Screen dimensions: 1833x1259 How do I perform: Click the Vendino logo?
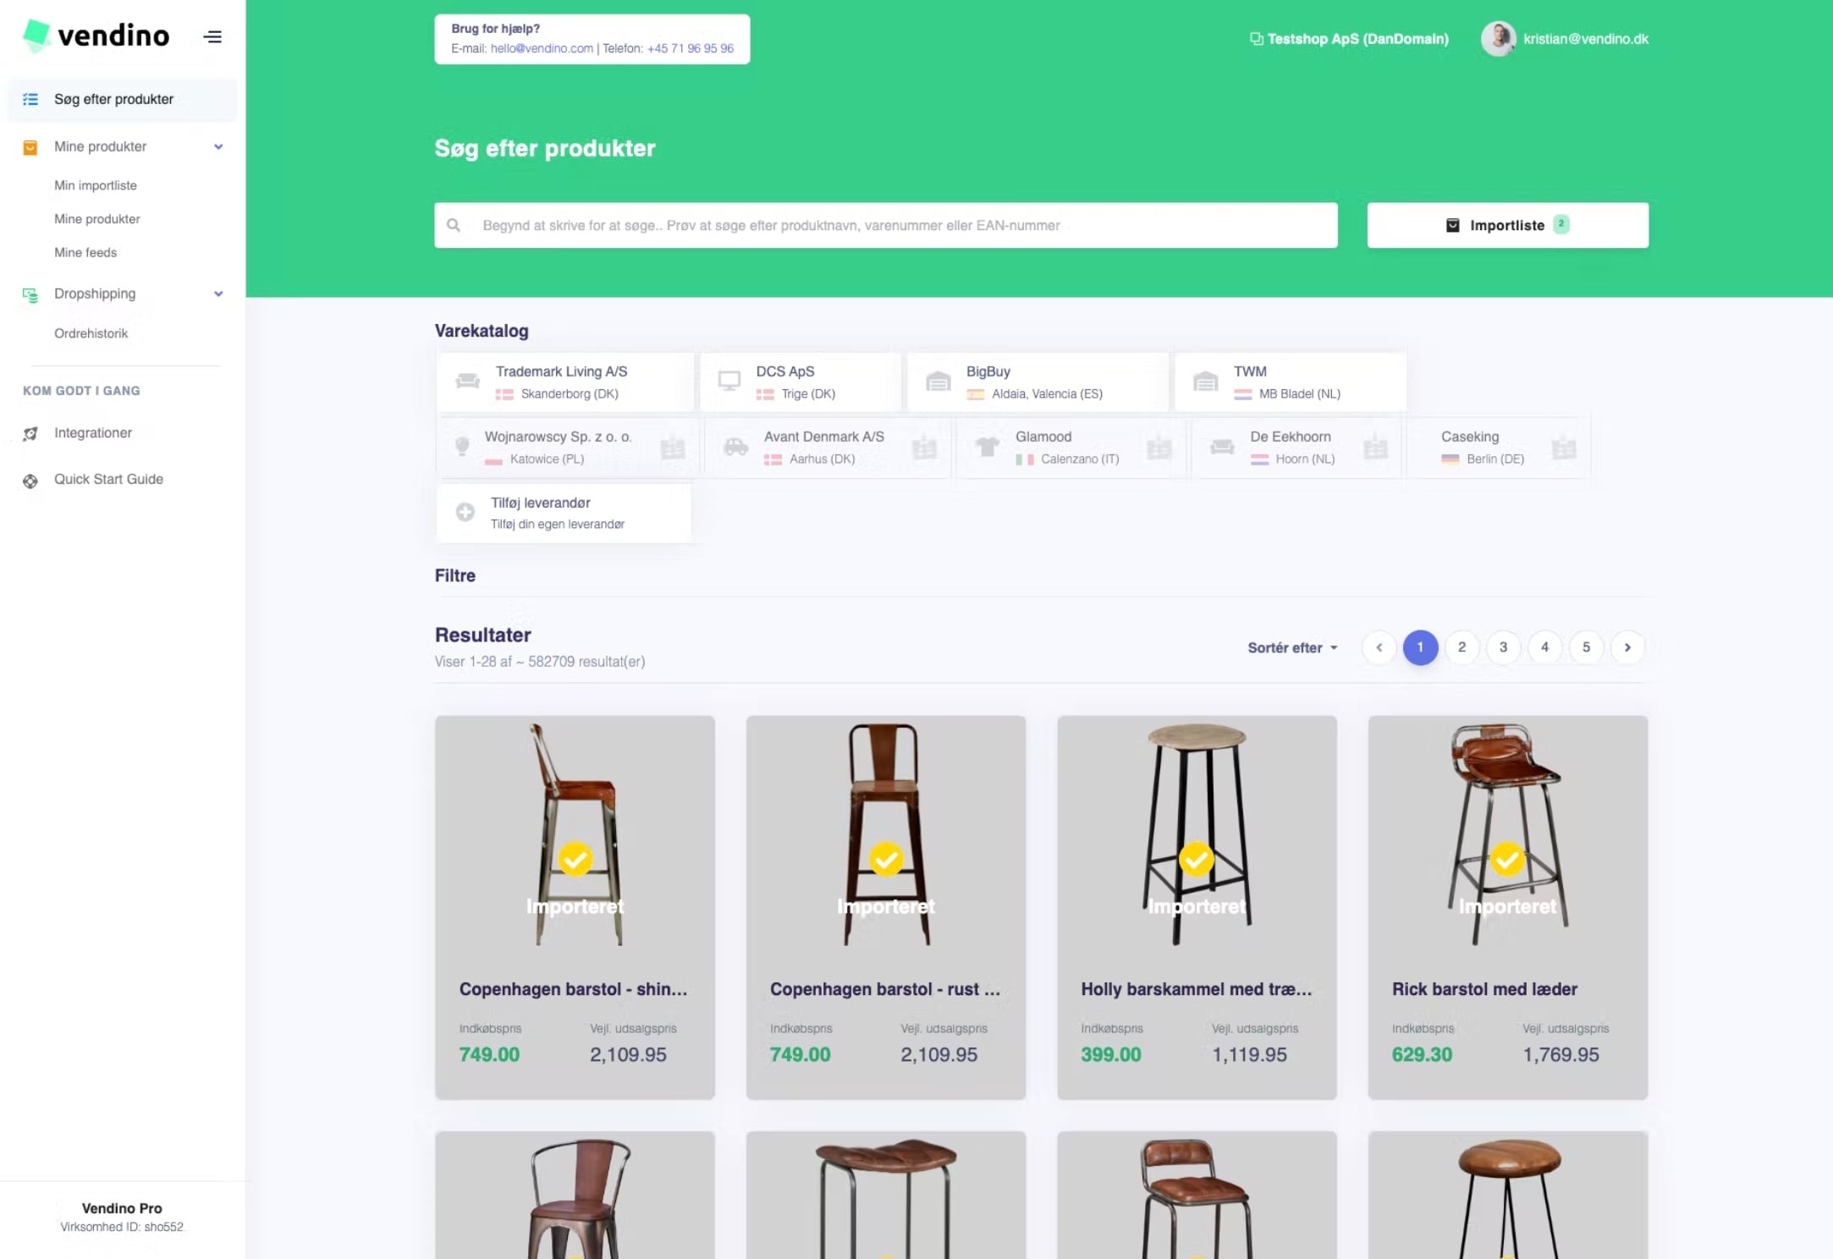(96, 36)
